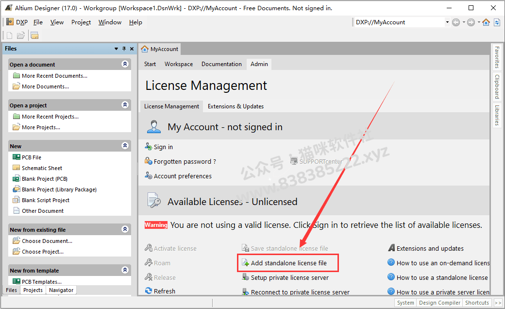Switch to the Navigator panel tab
Screen dimensions: 505x309
pyautogui.click(x=61, y=290)
